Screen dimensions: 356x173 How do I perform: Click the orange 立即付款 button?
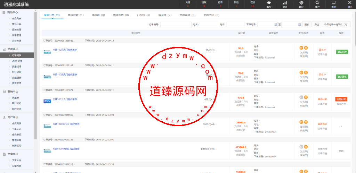coord(341,99)
